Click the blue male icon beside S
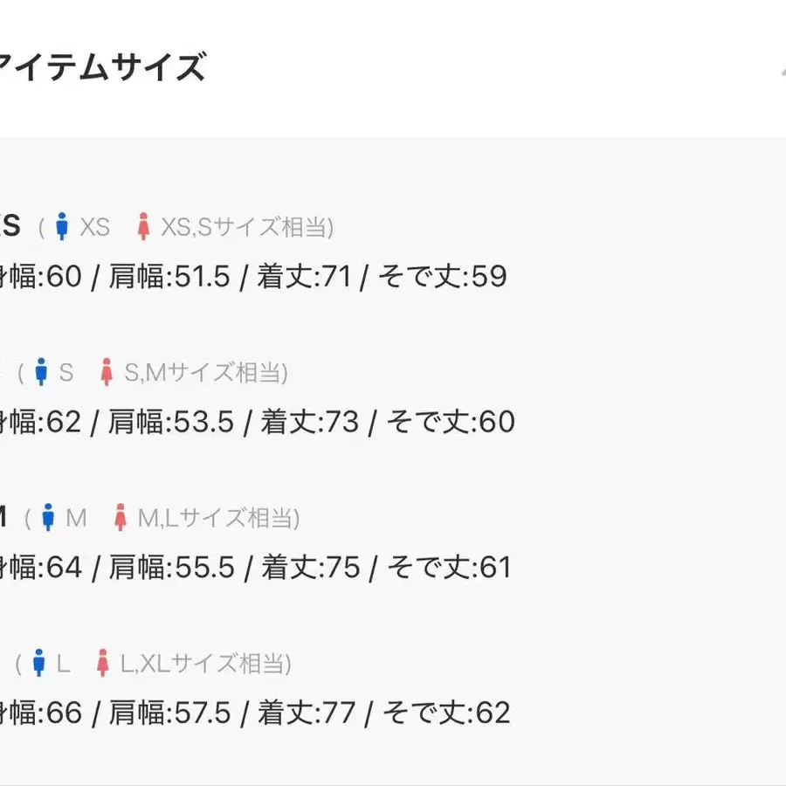The height and width of the screenshot is (786, 786). (41, 373)
